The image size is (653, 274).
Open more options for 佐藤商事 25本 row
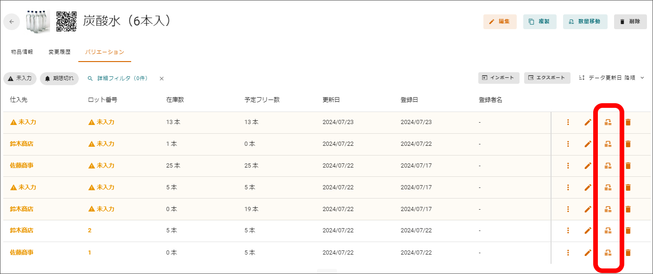pyautogui.click(x=568, y=166)
